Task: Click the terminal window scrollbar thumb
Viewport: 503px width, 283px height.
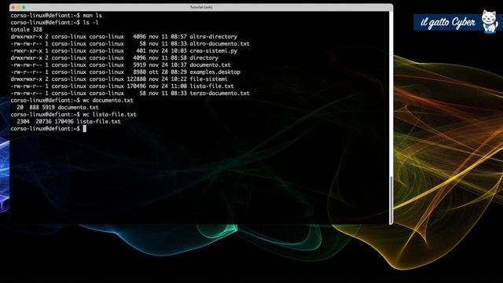Action: click(x=391, y=200)
